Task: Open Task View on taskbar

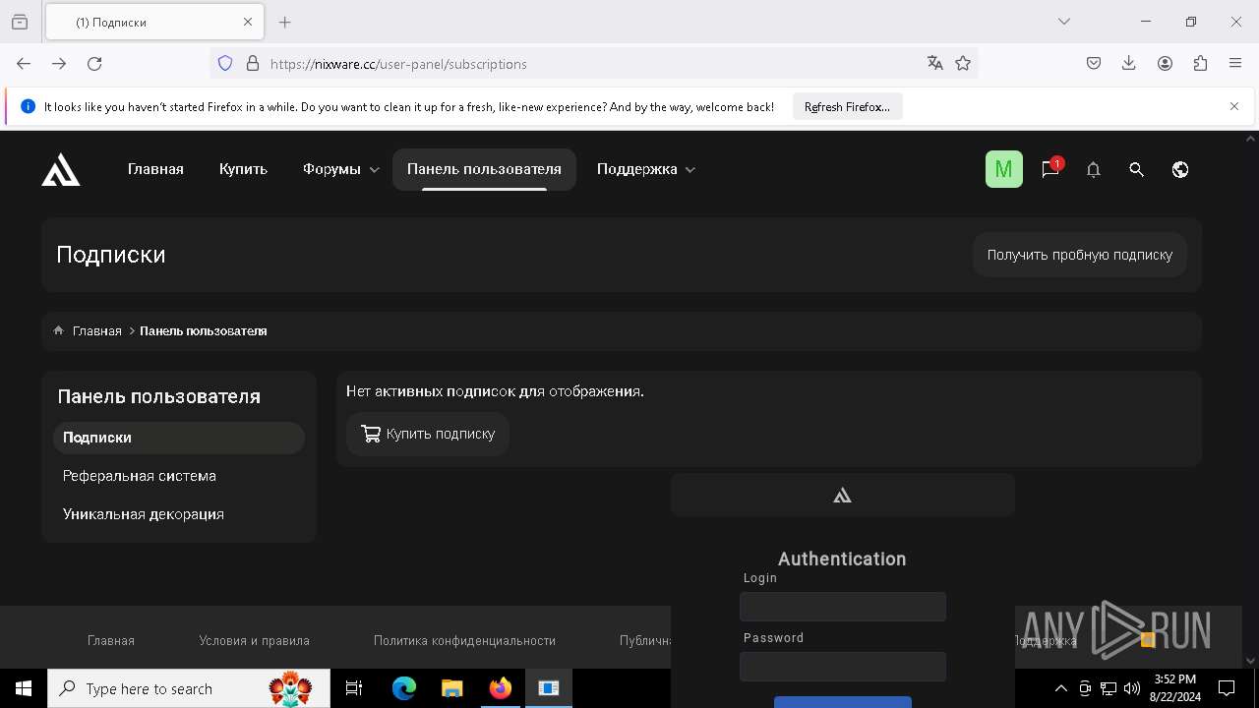Action: coord(354,688)
